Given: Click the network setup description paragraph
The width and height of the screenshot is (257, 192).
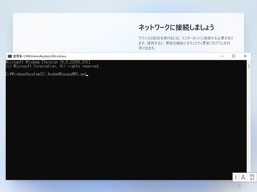Looking at the screenshot, I should pos(185,43).
